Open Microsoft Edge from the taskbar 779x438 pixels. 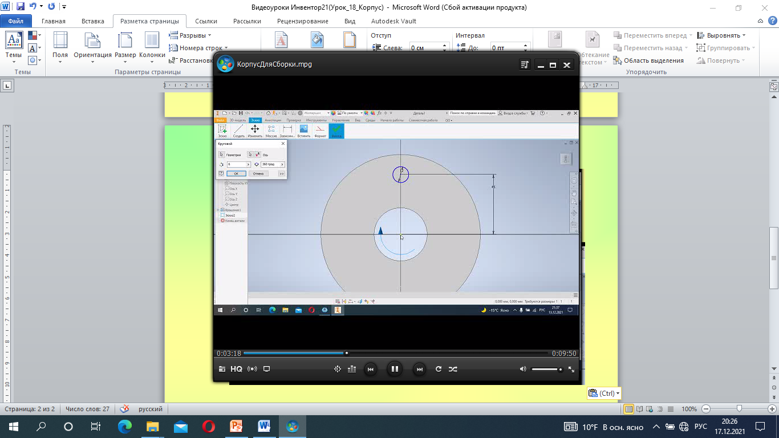click(124, 426)
